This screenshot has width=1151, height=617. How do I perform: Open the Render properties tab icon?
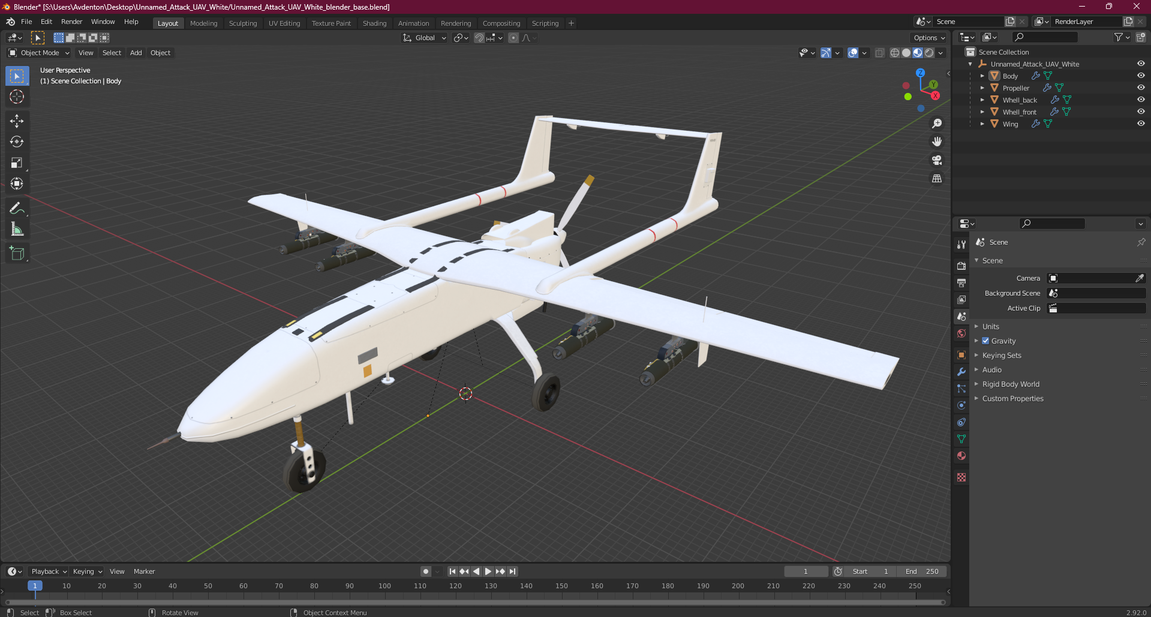click(x=961, y=266)
